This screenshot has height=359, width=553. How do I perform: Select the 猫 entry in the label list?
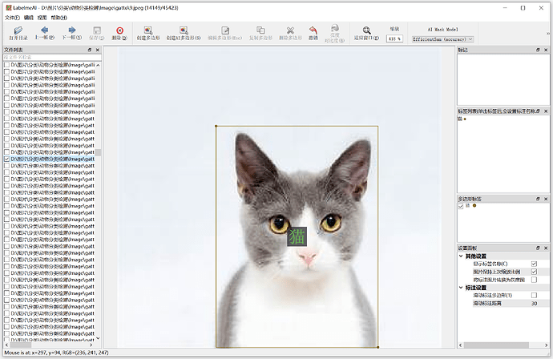click(x=460, y=119)
